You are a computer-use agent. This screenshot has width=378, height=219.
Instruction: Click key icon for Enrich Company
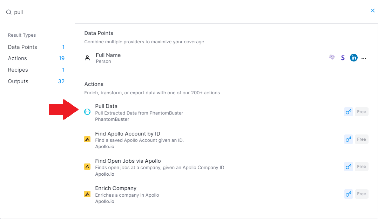click(x=348, y=194)
